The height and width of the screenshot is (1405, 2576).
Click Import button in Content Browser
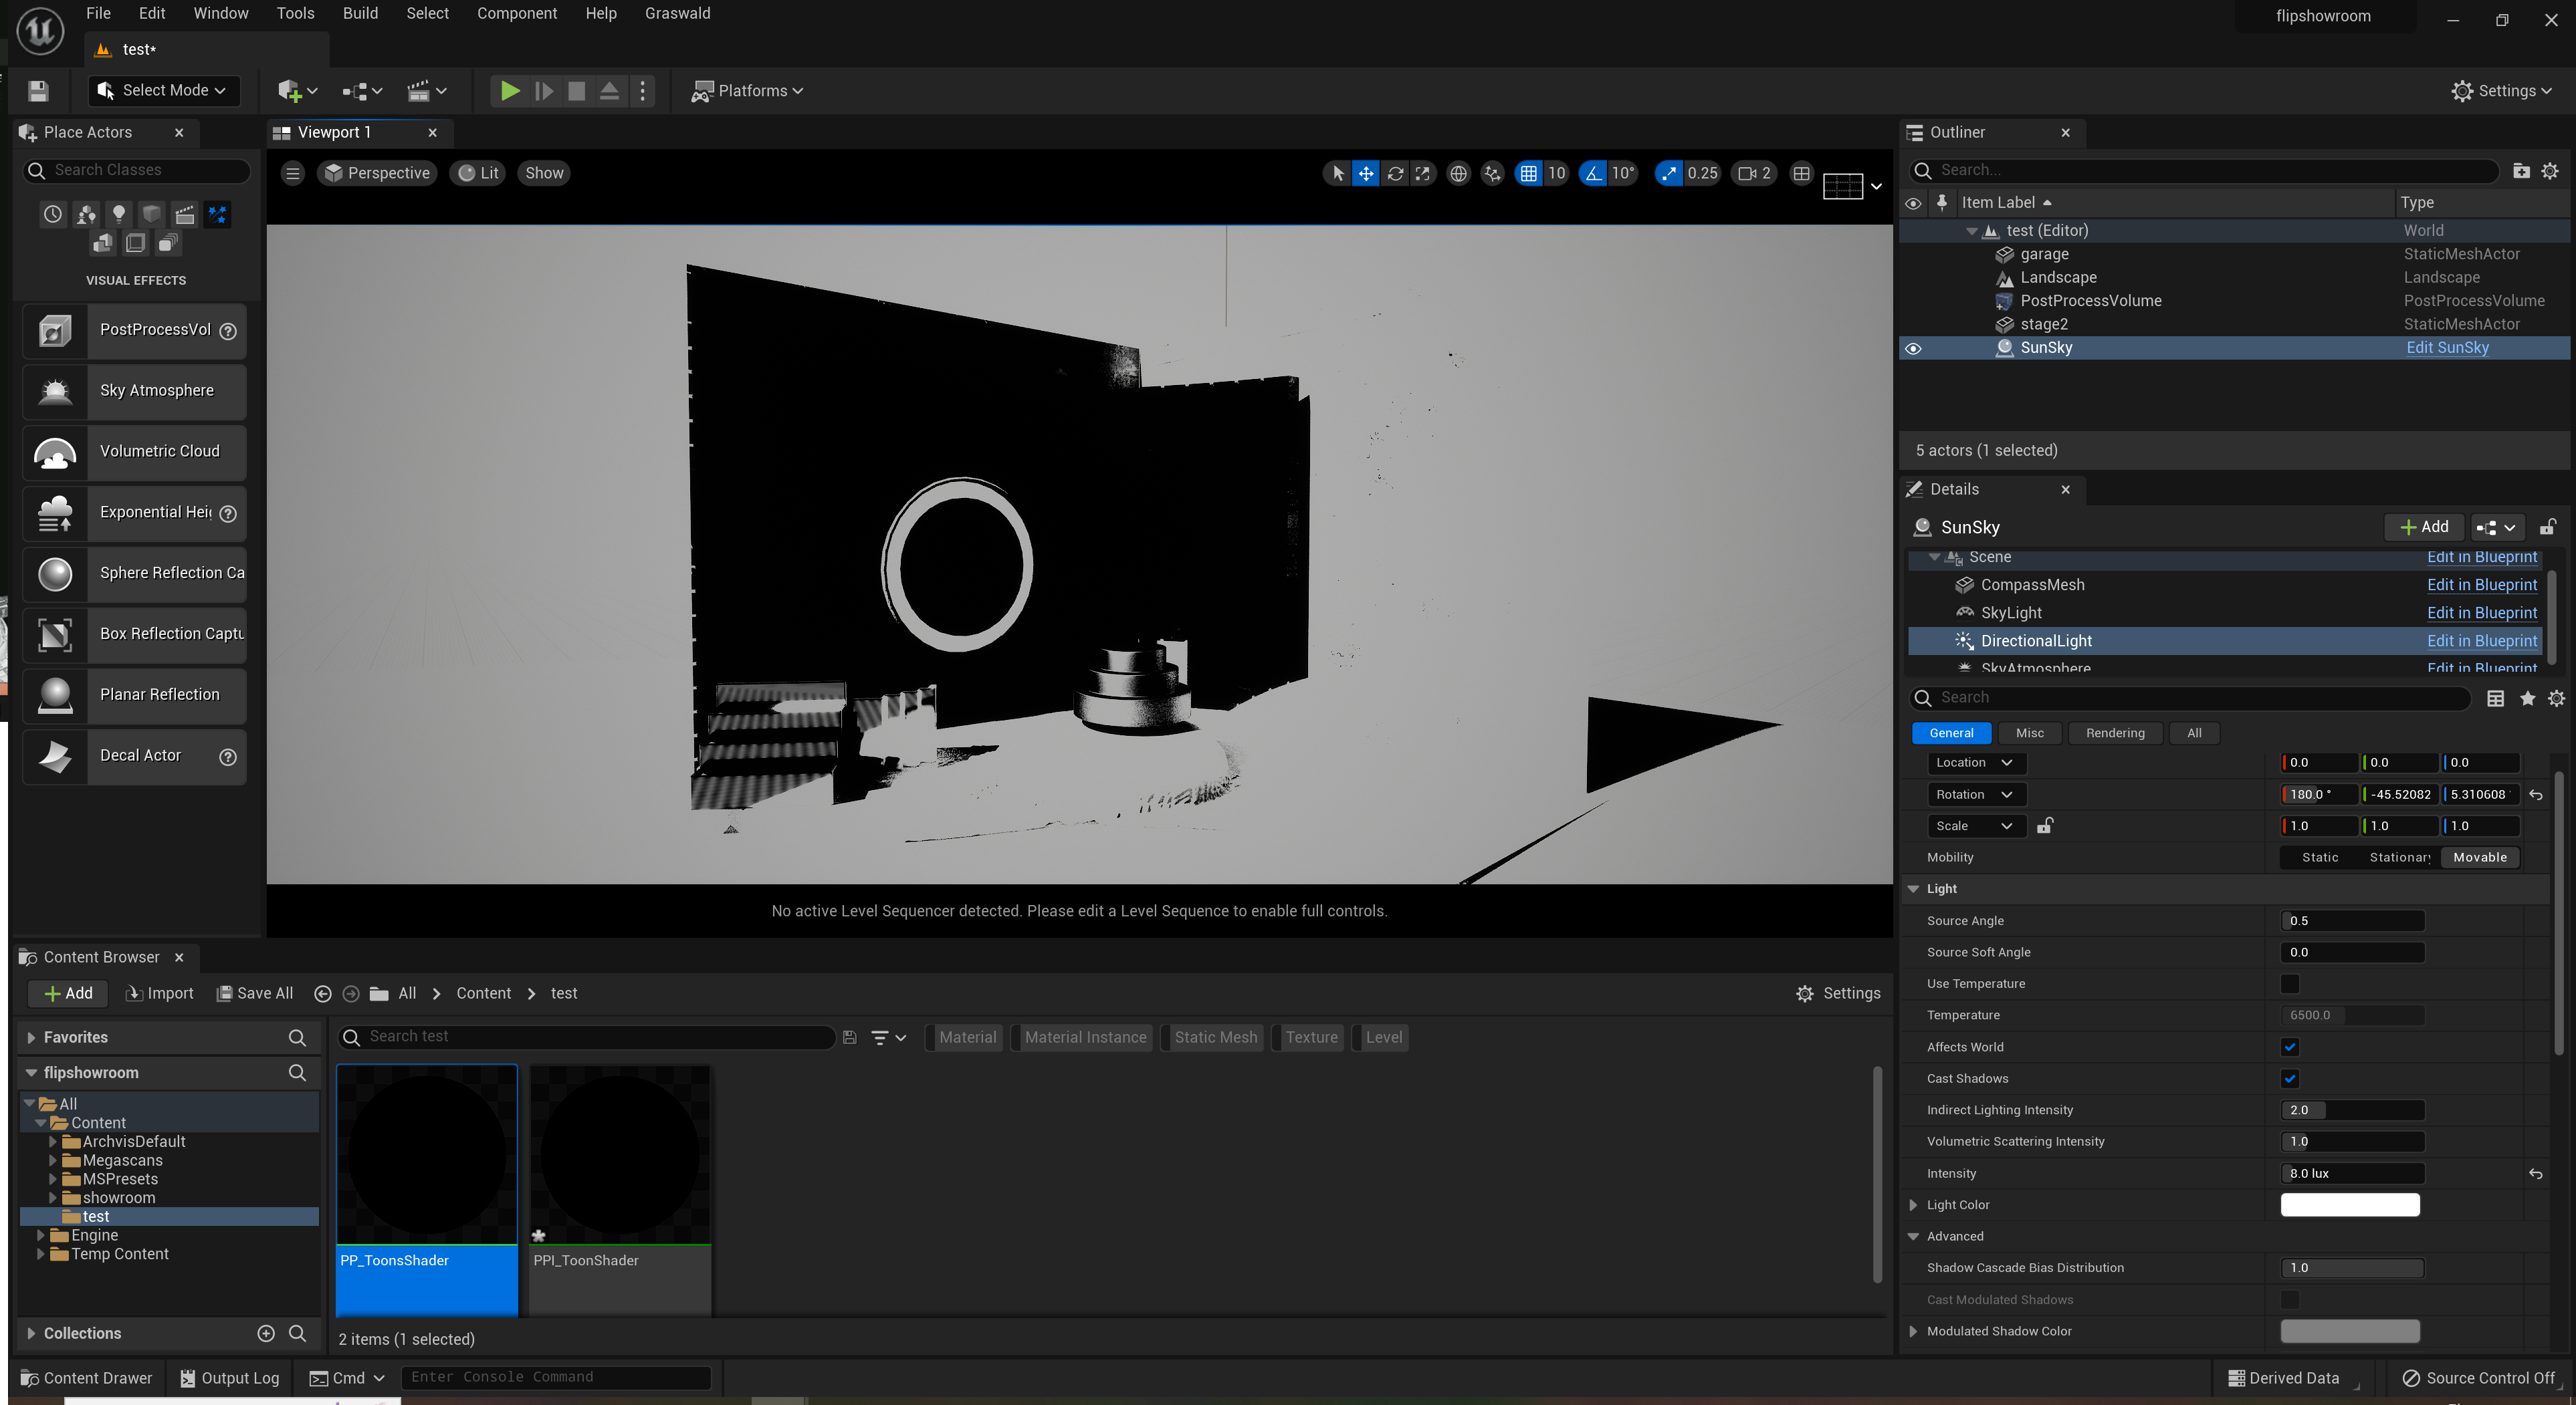point(160,993)
